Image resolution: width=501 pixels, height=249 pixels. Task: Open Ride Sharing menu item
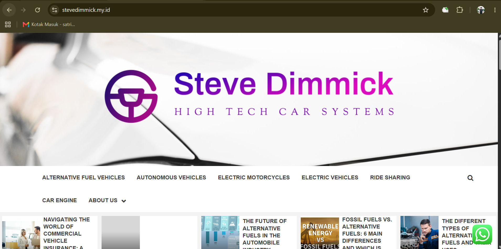click(x=390, y=178)
